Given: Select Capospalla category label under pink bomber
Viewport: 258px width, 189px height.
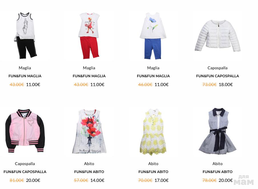Looking at the screenshot, I should pos(25,164).
